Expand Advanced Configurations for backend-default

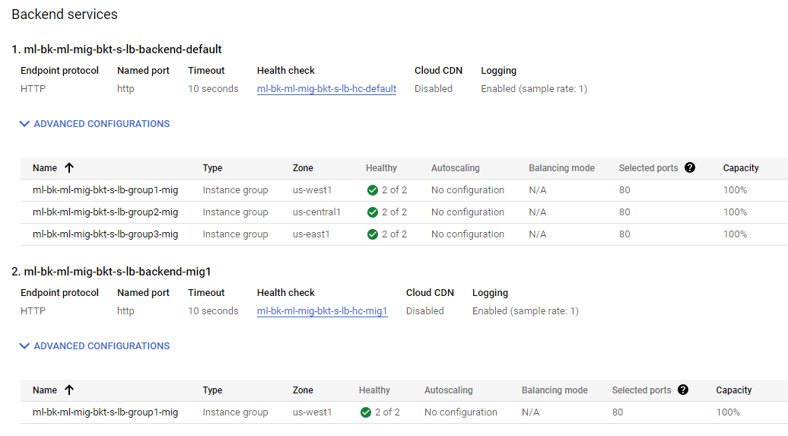point(94,124)
